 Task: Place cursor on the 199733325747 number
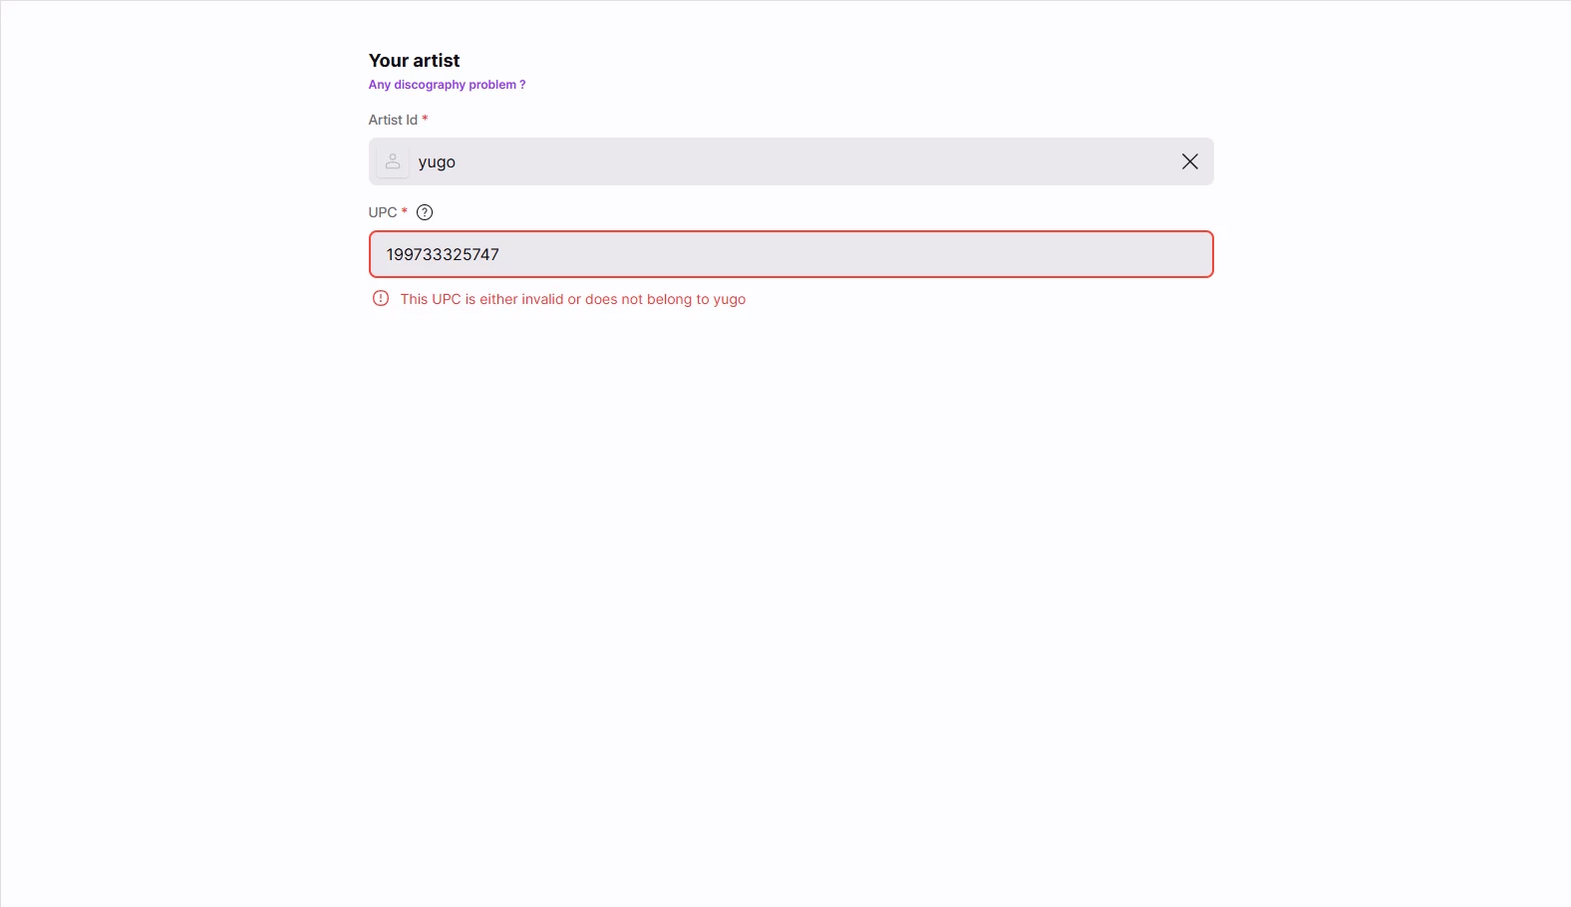point(443,254)
